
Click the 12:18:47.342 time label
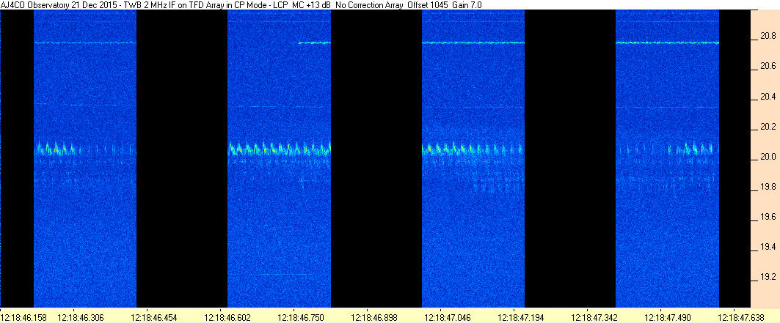[x=594, y=316]
